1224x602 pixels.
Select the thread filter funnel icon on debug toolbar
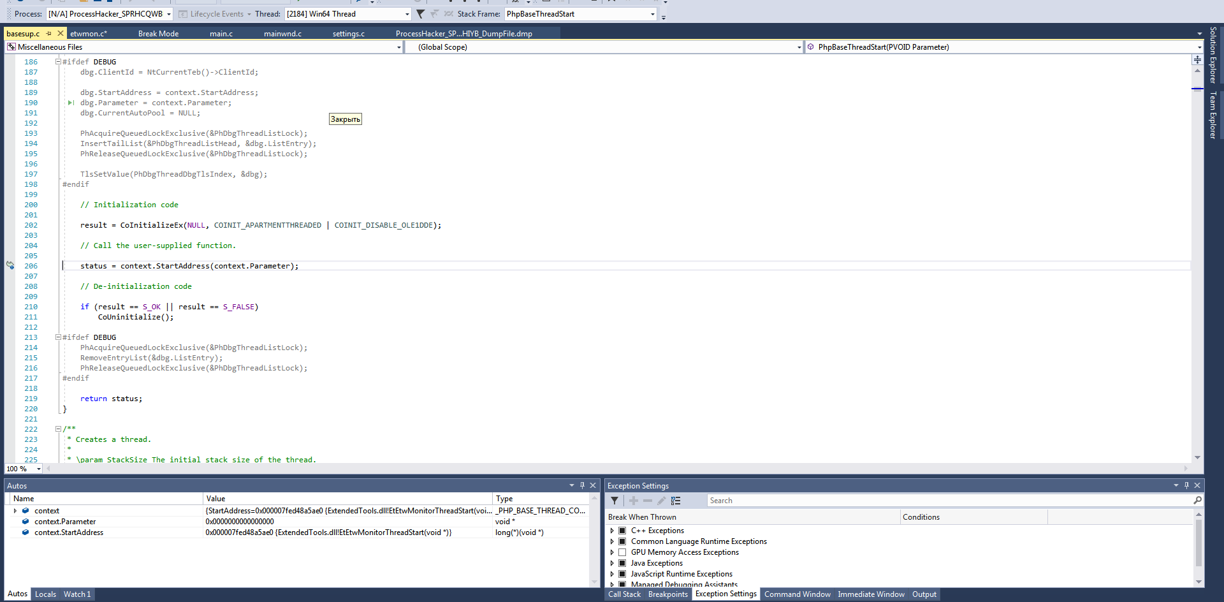[x=419, y=13]
